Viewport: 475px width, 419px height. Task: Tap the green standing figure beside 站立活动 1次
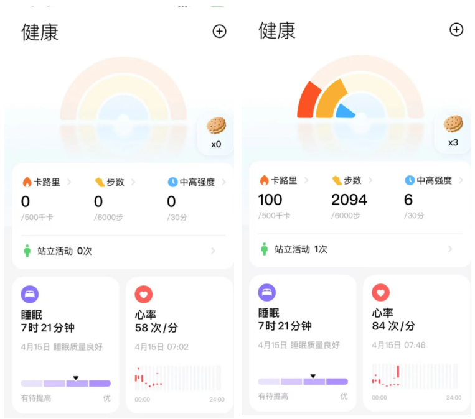(x=264, y=249)
